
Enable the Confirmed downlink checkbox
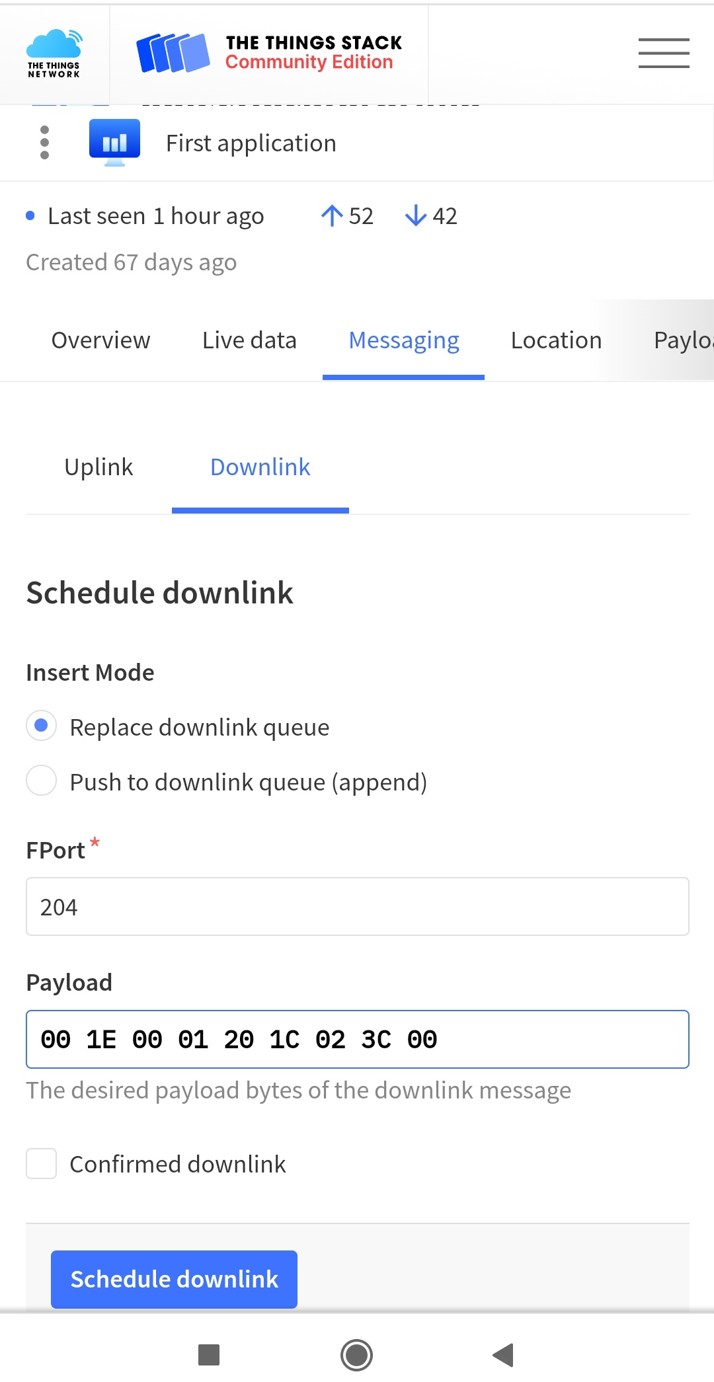41,1163
